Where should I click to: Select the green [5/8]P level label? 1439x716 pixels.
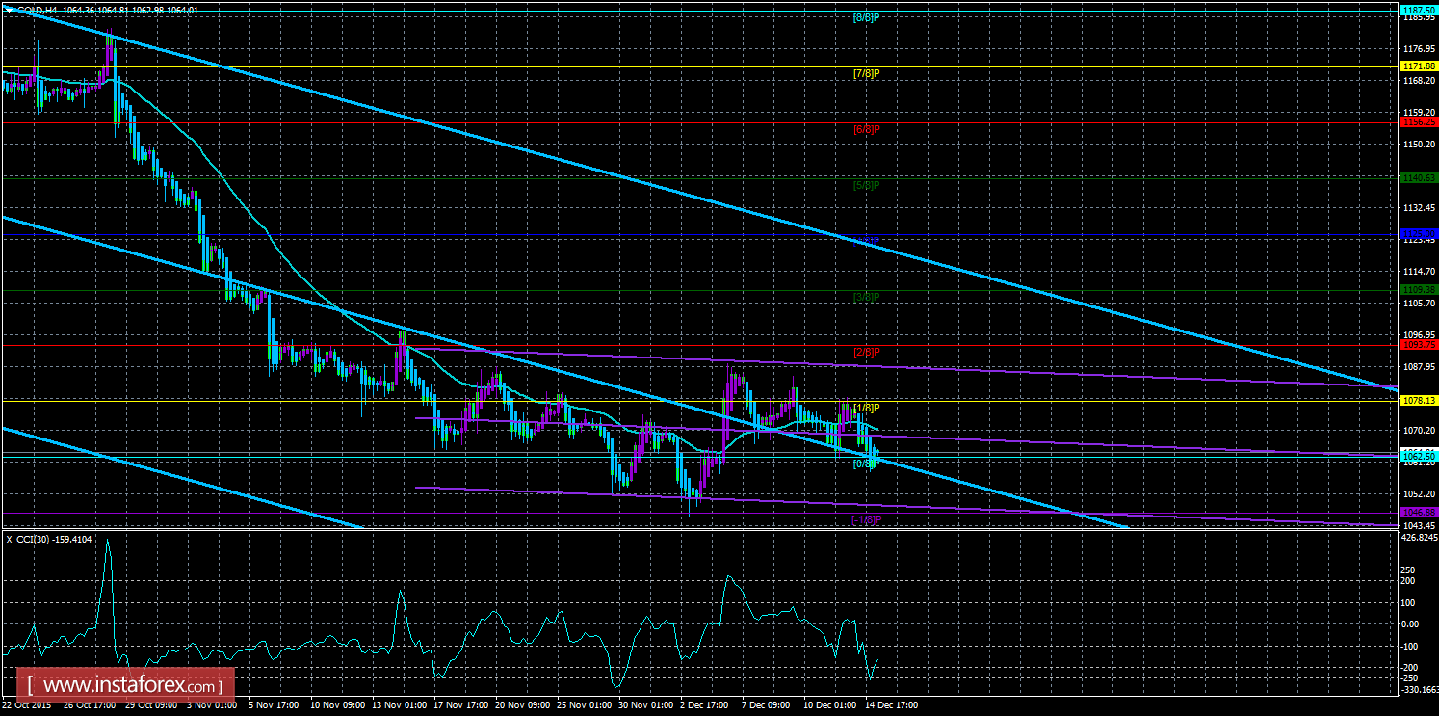pos(866,184)
